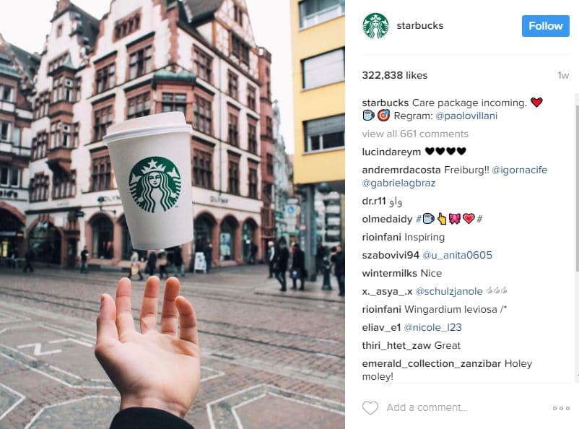Open the three-dot more options menu
This screenshot has width=579, height=429.
pyautogui.click(x=561, y=408)
